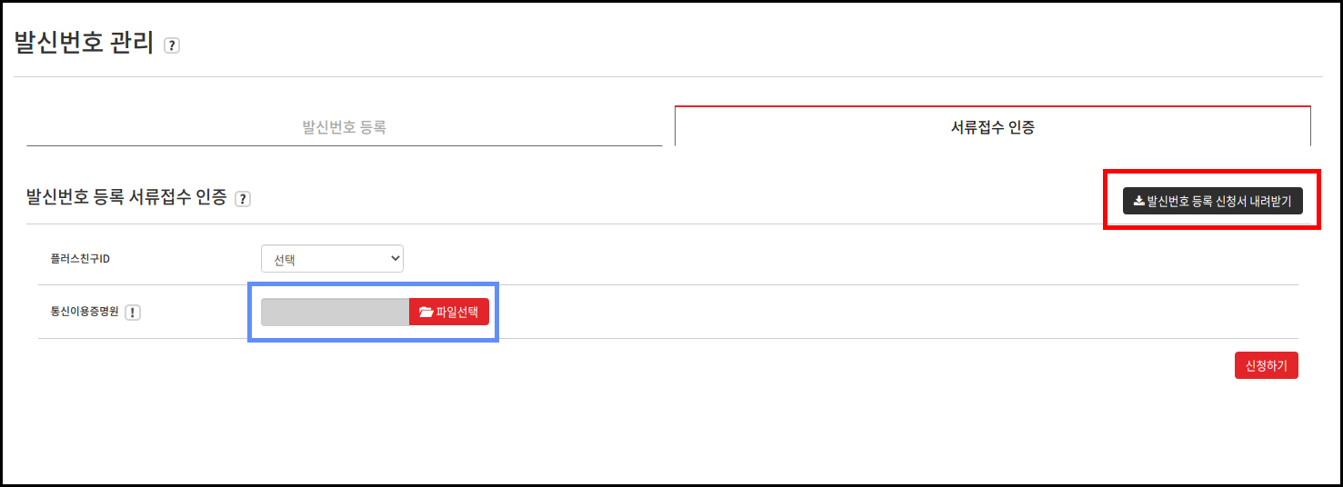Viewport: 1343px width, 487px height.
Task: Show the exclamation info icon beside 통신이용증명원
Action: tap(133, 313)
